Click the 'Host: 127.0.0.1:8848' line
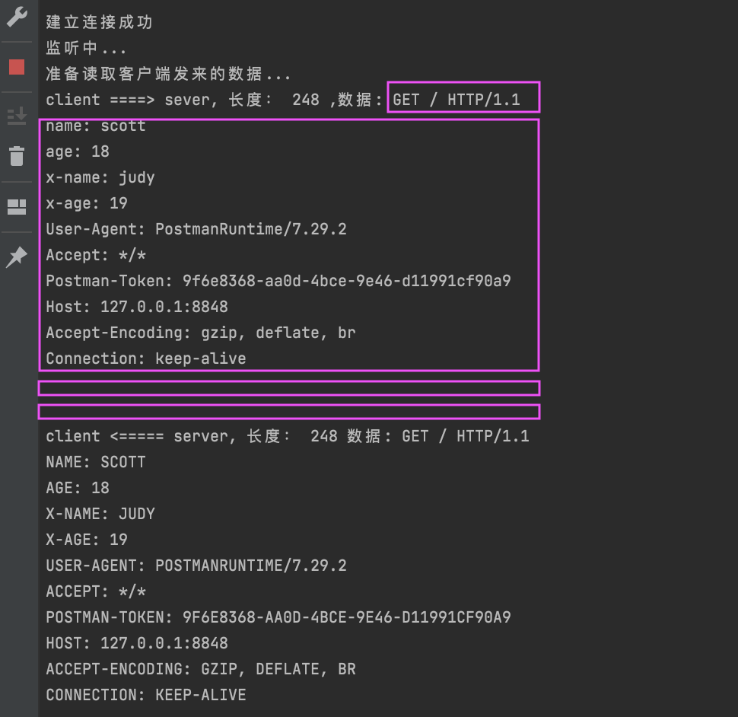Viewport: 738px width, 717px height. click(137, 307)
